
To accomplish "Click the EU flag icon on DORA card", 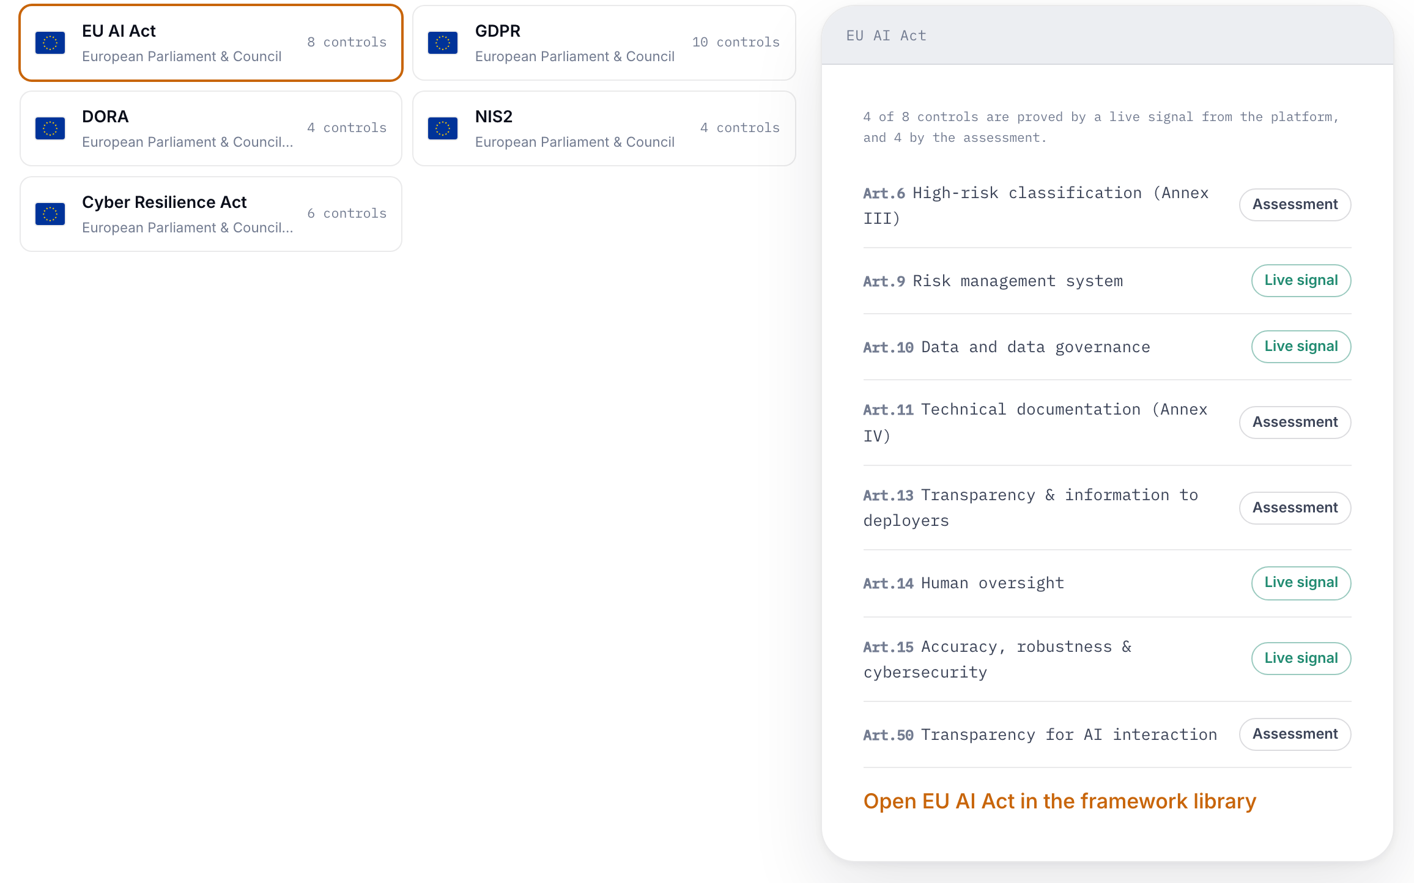I will tap(50, 128).
